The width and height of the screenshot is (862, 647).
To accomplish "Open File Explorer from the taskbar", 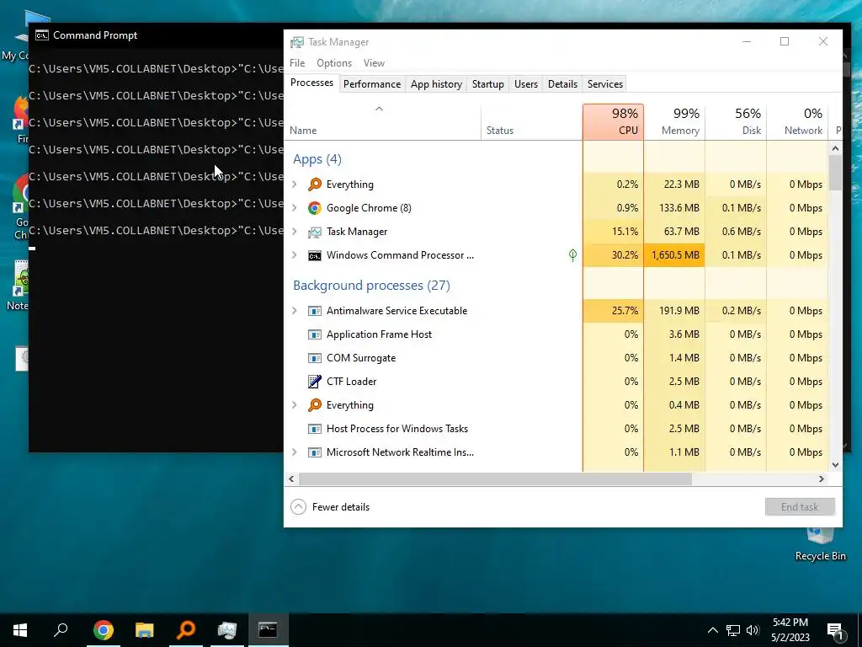I will point(145,629).
